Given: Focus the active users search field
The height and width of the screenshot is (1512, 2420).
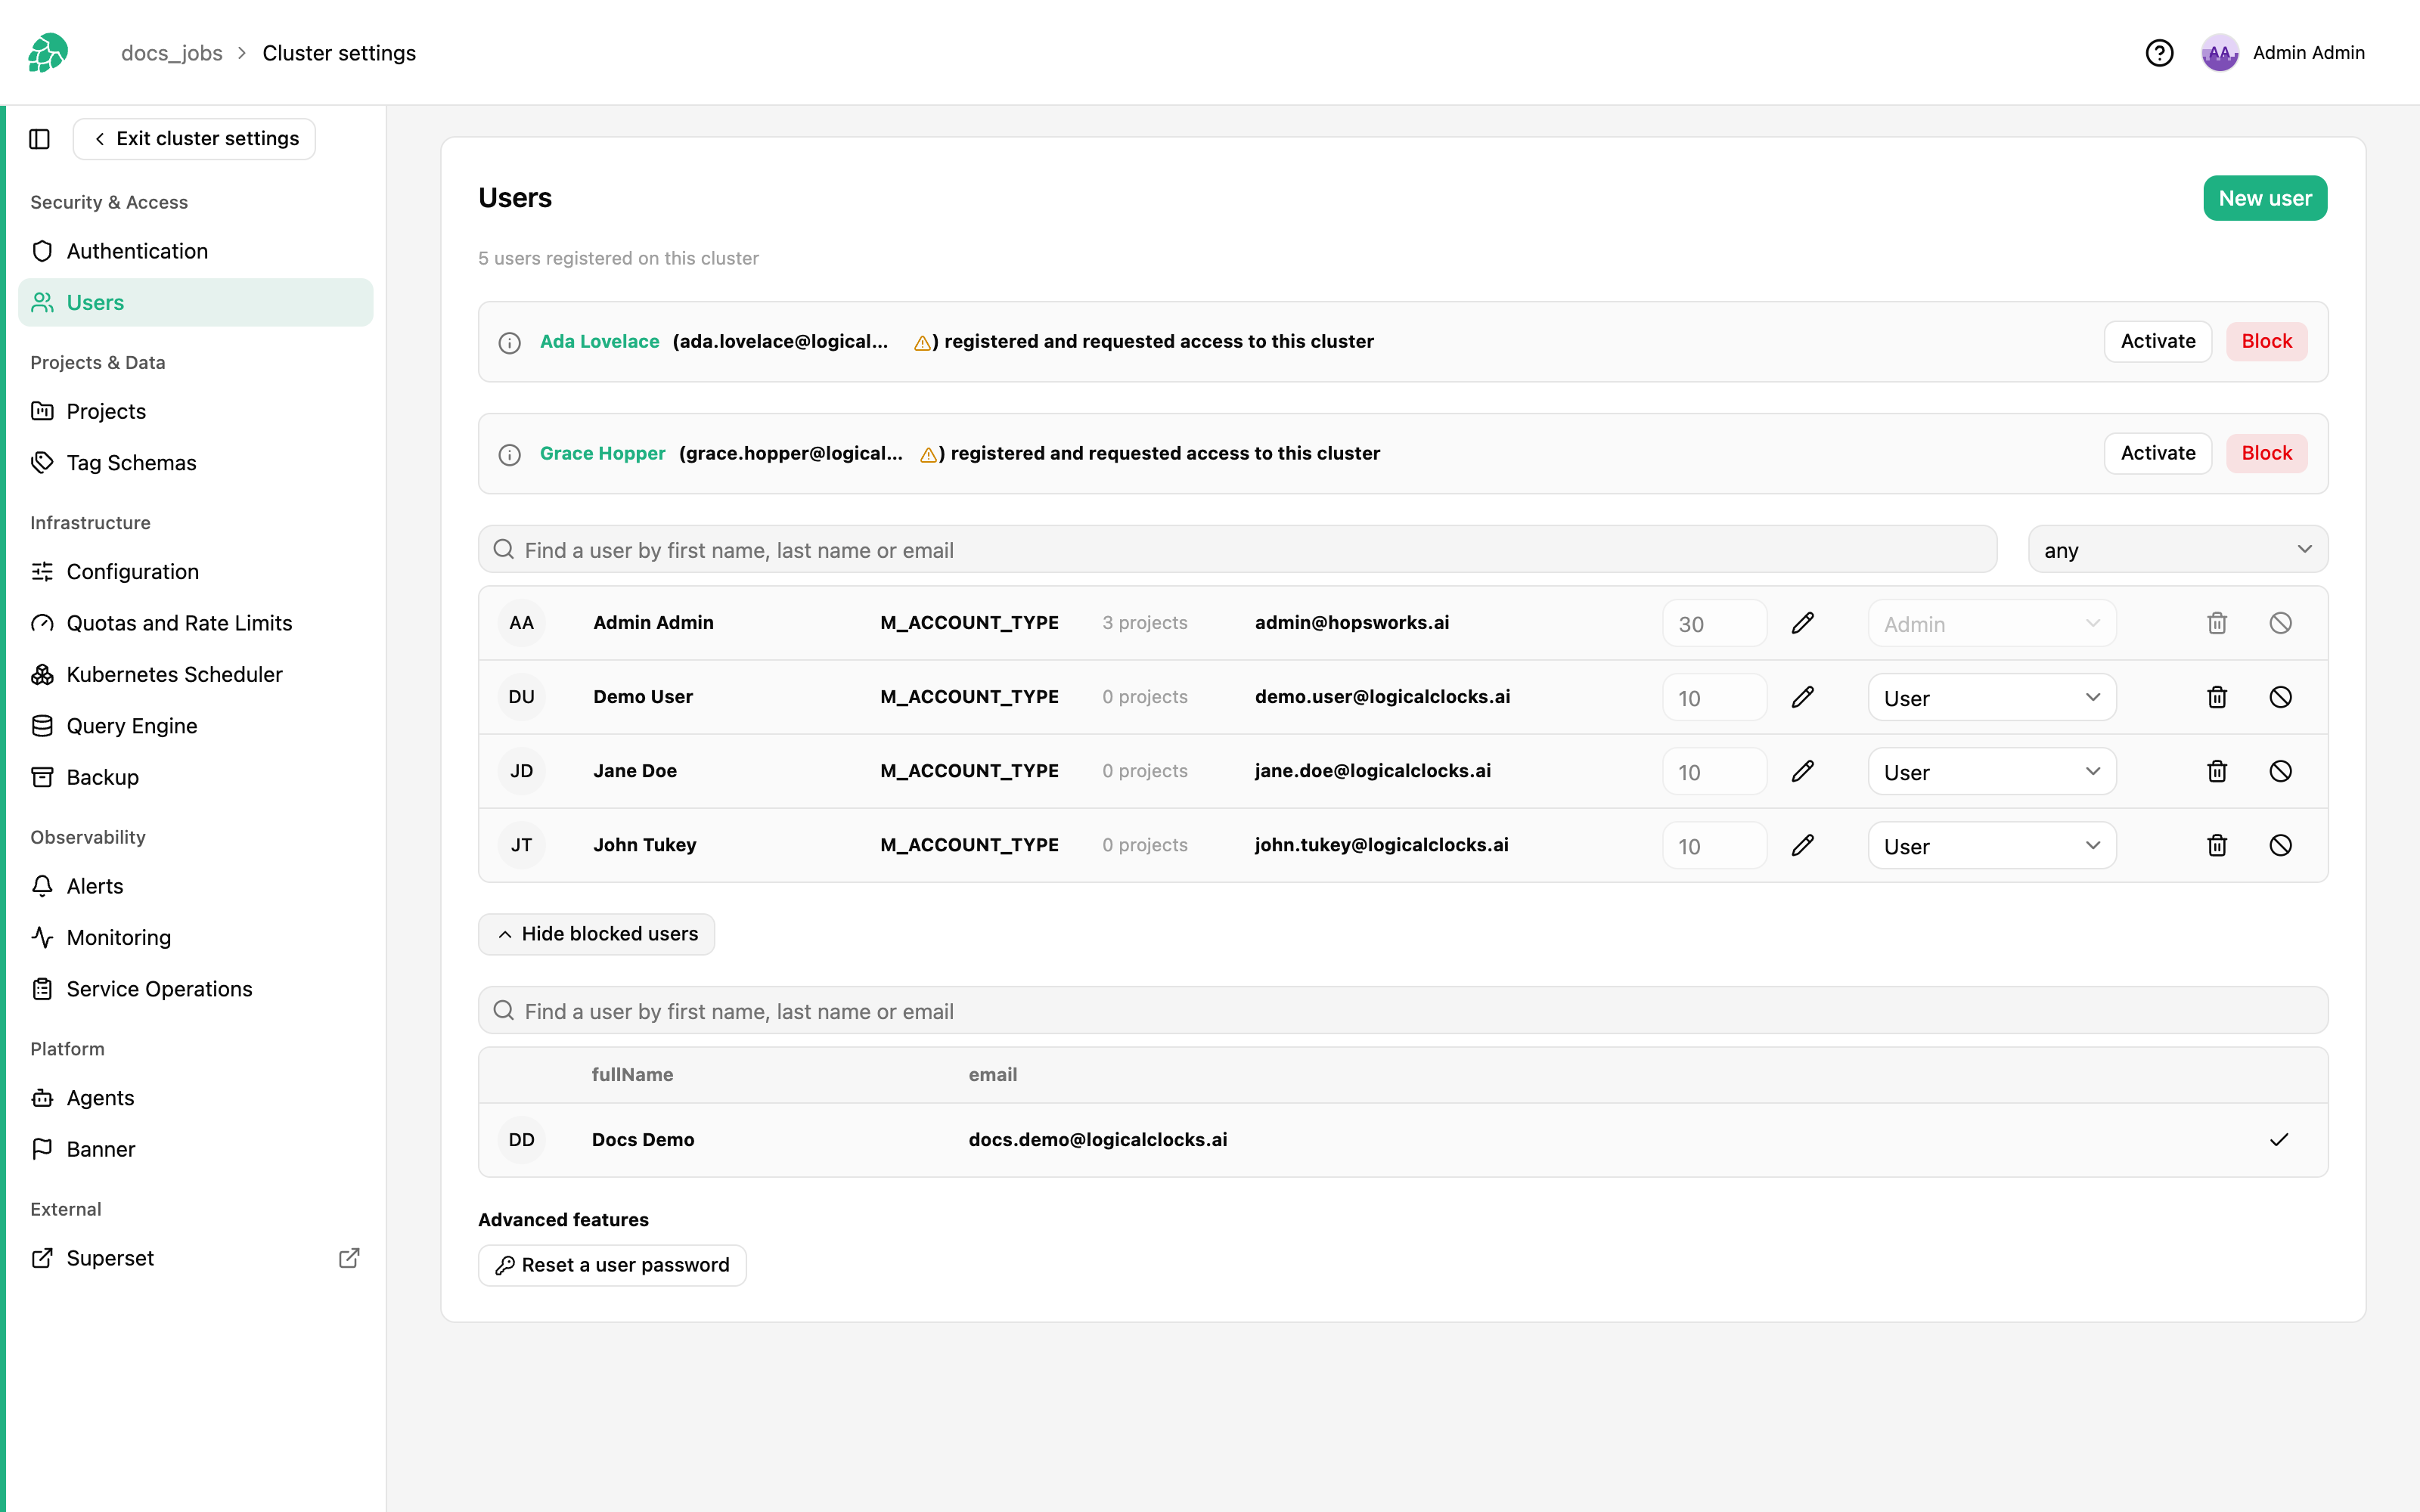Looking at the screenshot, I should [1237, 549].
